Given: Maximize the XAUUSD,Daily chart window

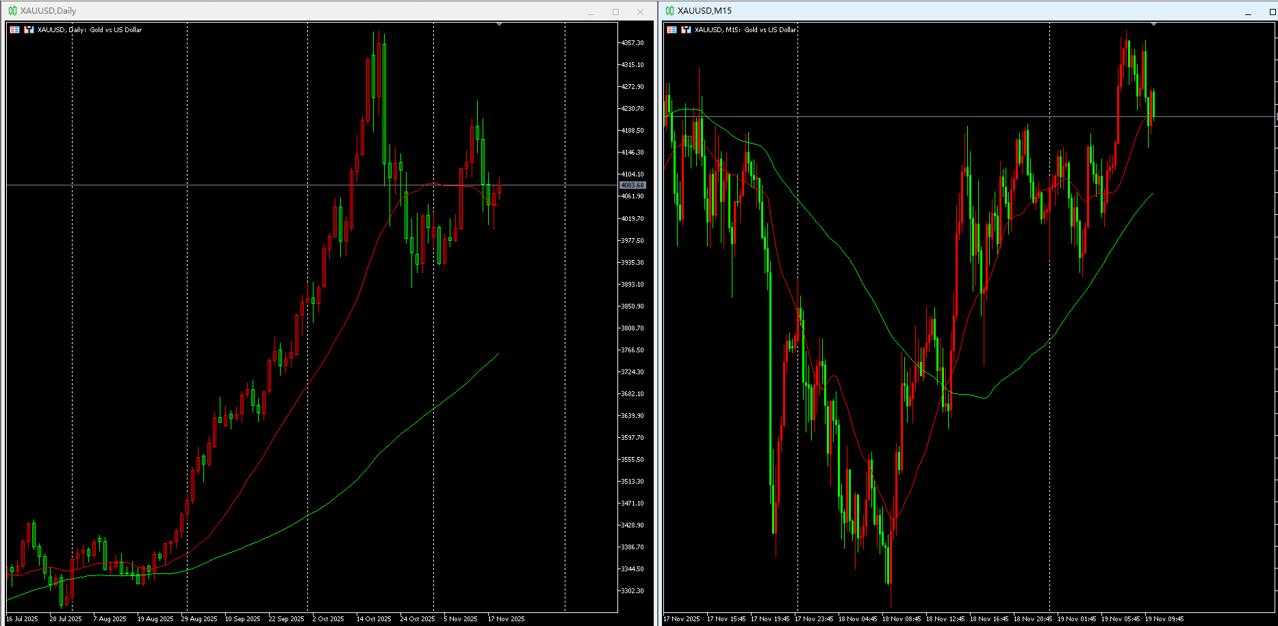Looking at the screenshot, I should coord(615,12).
